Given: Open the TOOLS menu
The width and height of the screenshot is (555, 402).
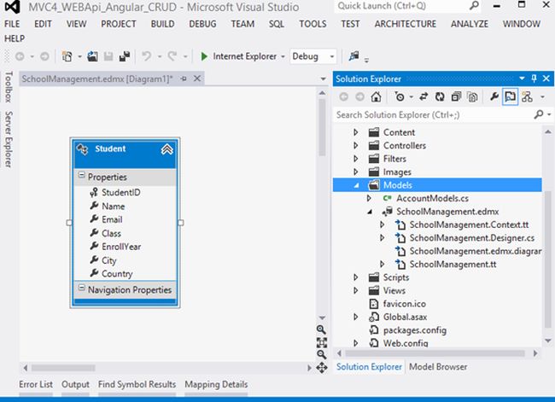Looking at the screenshot, I should 313,24.
